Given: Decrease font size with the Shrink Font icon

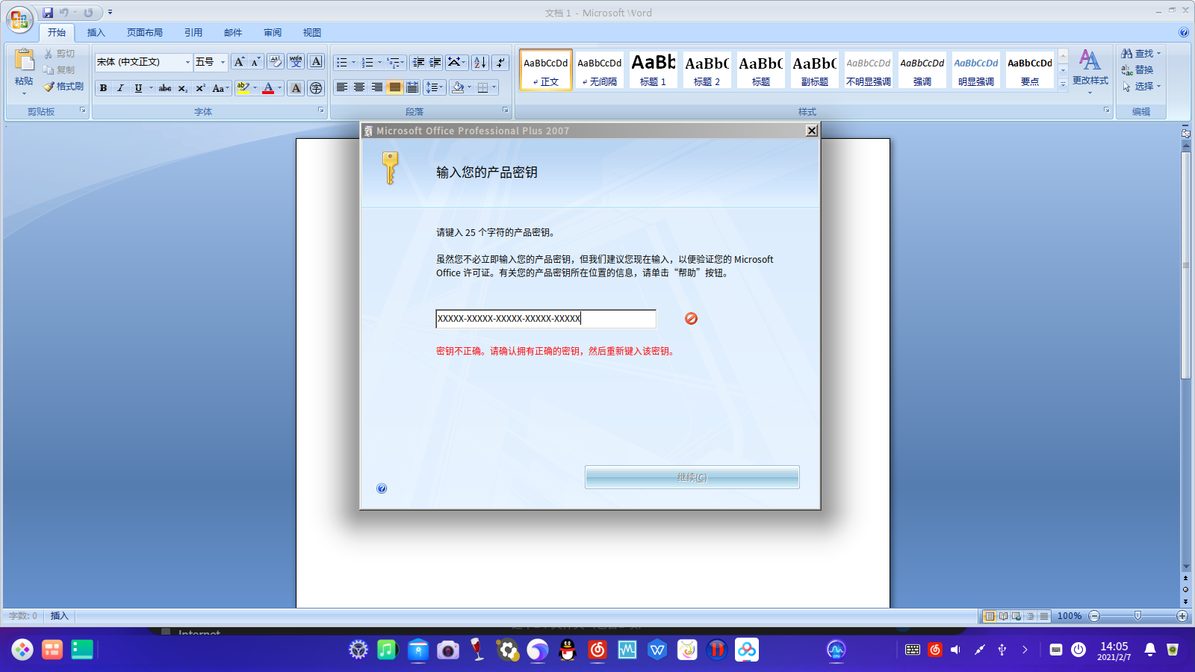Looking at the screenshot, I should point(255,62).
